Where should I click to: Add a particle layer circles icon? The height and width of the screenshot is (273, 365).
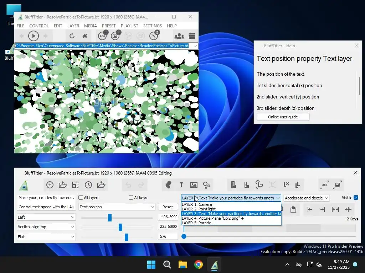click(x=206, y=185)
